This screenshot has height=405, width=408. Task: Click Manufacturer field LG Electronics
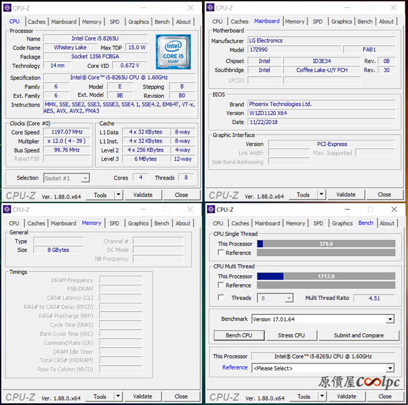click(x=321, y=41)
